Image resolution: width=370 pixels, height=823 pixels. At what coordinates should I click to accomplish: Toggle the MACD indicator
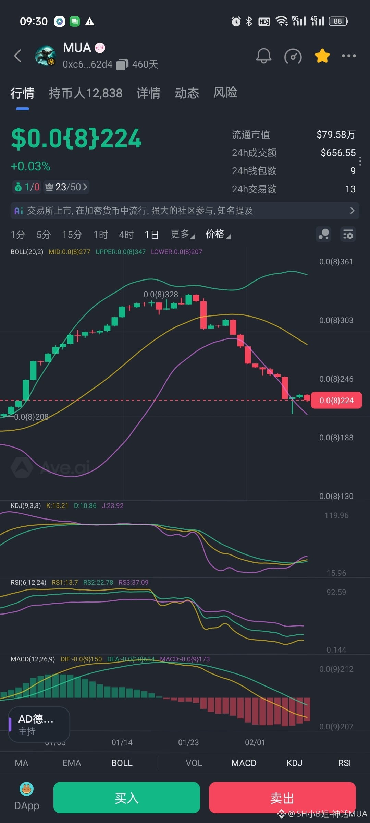(244, 763)
